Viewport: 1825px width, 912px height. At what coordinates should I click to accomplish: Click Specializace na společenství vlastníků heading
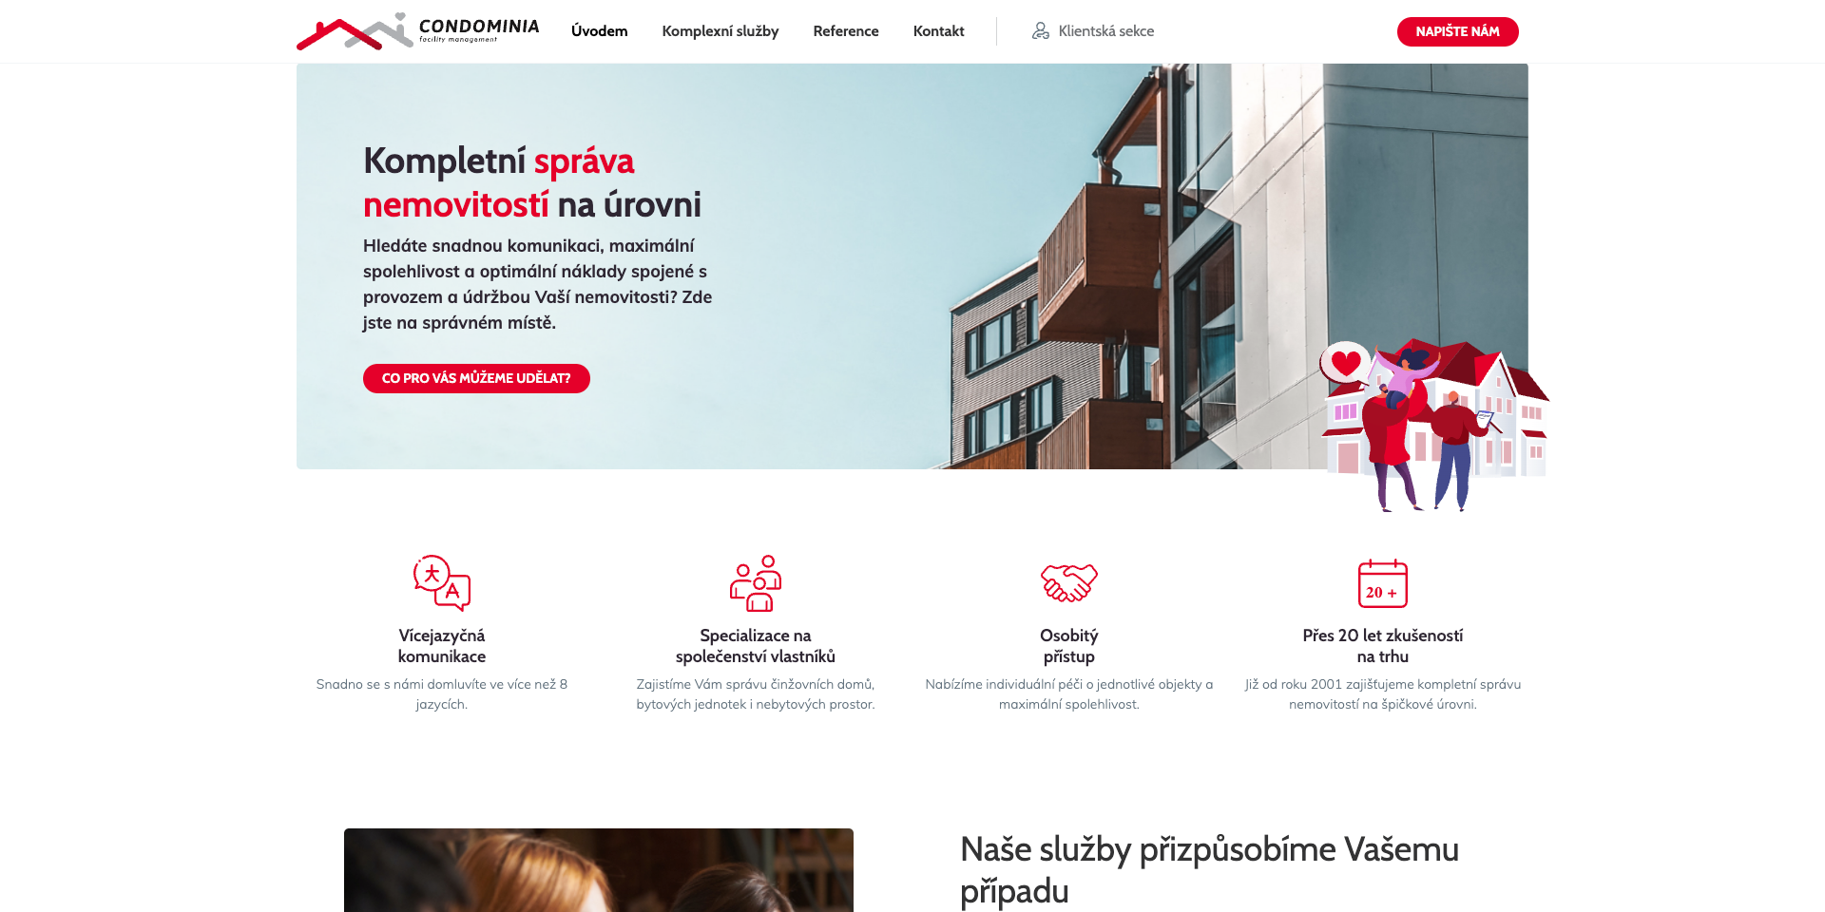point(756,646)
